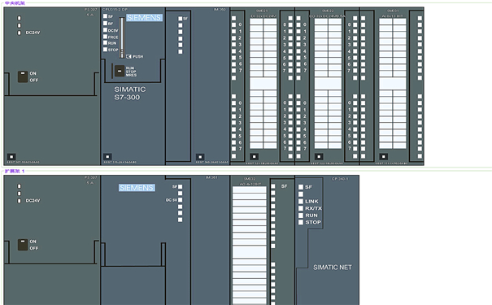Click the CPU RUN indicator LED

[x=105, y=42]
